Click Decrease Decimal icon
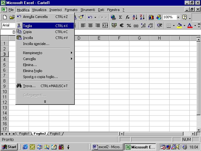 click(x=150, y=25)
